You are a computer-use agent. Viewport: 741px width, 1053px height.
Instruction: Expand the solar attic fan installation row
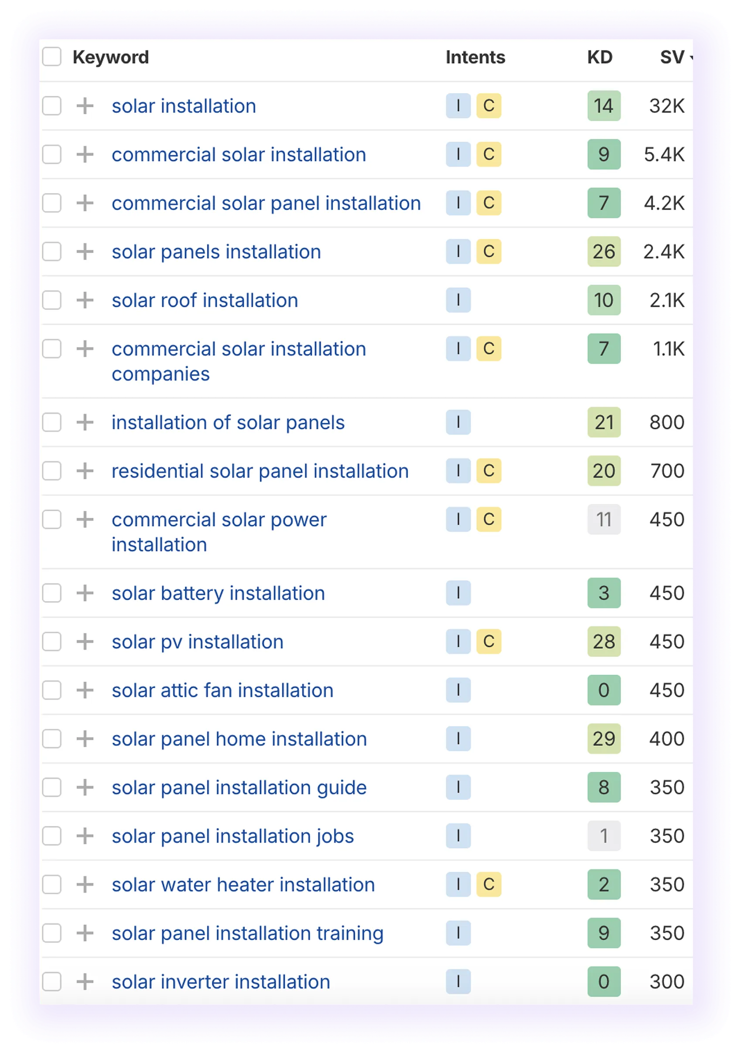(85, 690)
